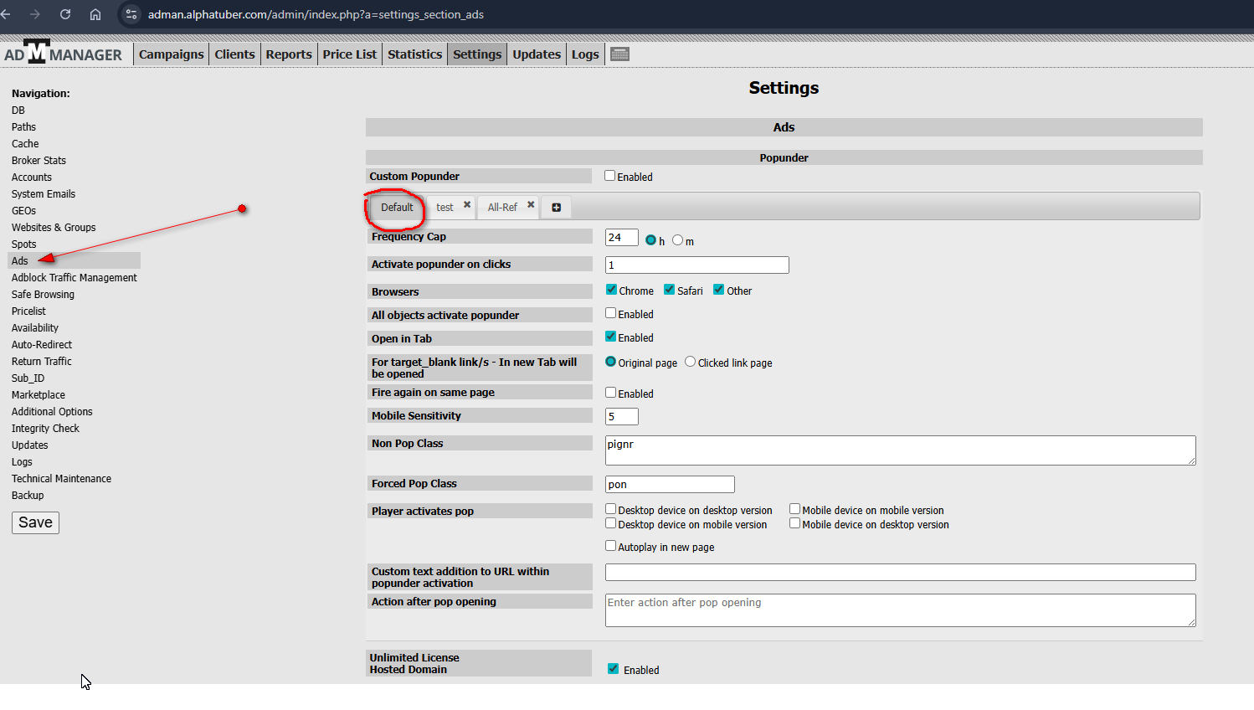This screenshot has height=710, width=1254.
Task: Disable the Open in Tab checkbox
Action: [x=611, y=337]
